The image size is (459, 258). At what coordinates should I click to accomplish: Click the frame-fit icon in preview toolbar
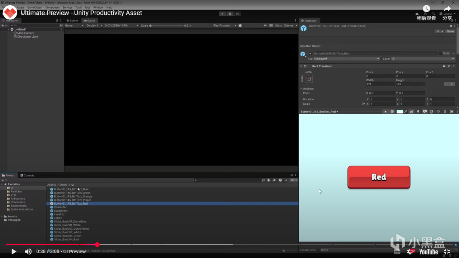point(451,112)
